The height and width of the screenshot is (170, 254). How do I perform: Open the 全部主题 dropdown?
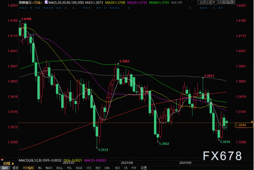click(207, 2)
